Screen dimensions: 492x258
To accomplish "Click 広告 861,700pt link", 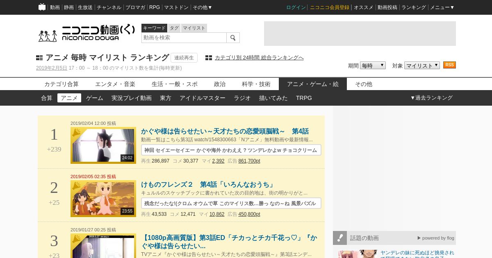I will click(249, 161).
